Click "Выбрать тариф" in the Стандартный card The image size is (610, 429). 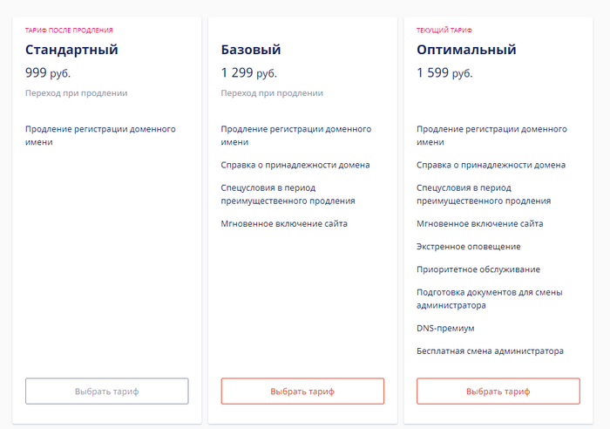[x=106, y=392]
